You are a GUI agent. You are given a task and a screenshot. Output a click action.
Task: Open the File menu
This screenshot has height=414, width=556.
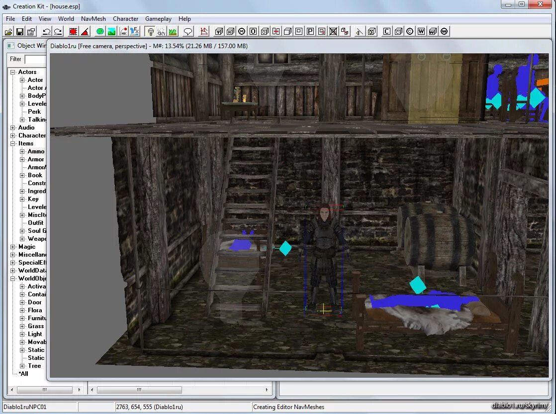(x=10, y=19)
